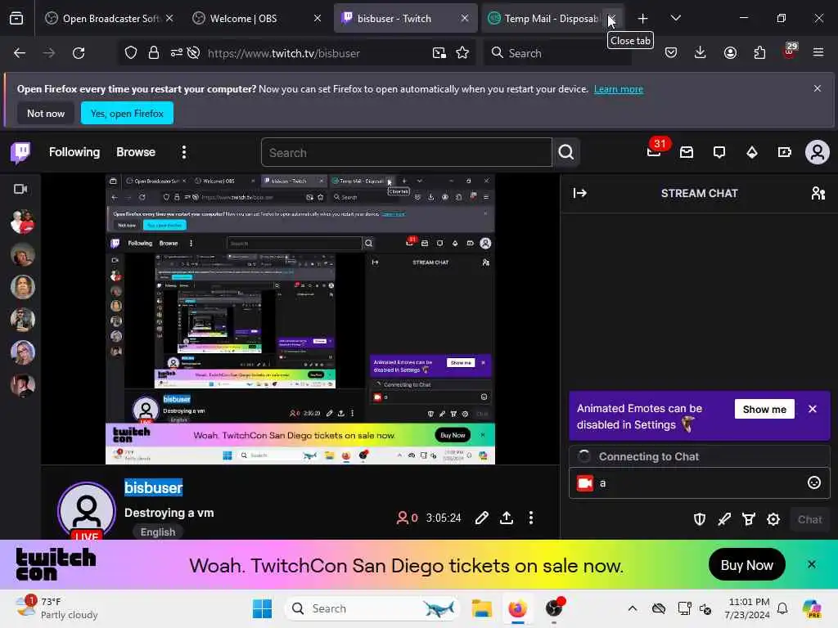Expand the more options dots beside Browse
This screenshot has width=838, height=628.
pos(184,153)
